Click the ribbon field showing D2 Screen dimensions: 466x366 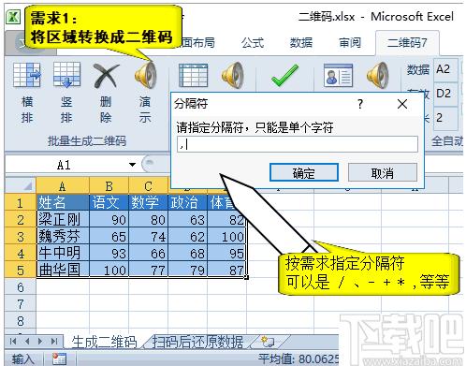[x=445, y=94]
